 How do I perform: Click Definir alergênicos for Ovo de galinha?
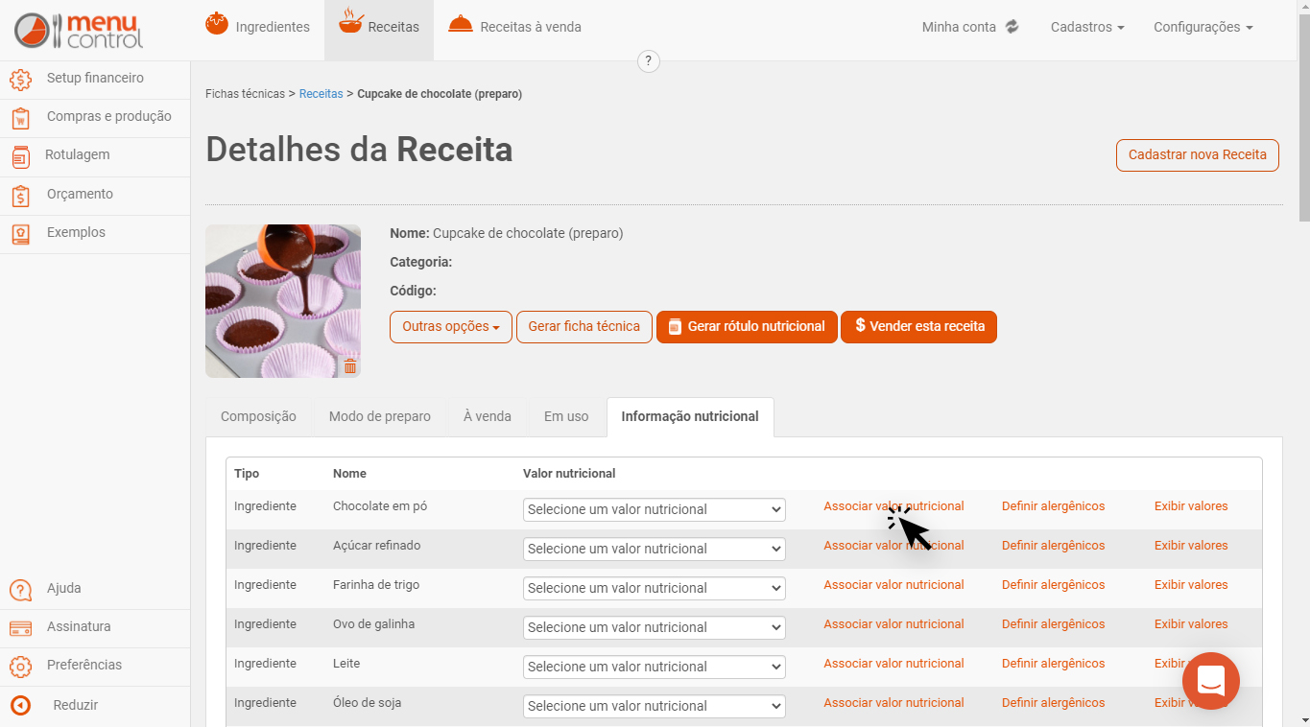click(1053, 624)
